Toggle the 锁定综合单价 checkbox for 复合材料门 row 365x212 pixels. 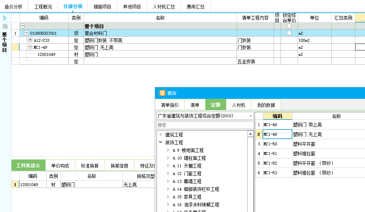(x=289, y=33)
